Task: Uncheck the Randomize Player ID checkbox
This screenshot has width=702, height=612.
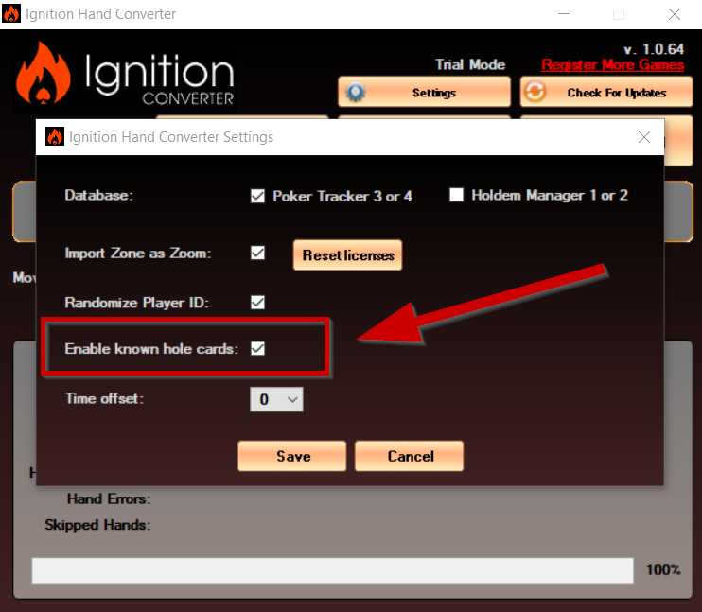Action: coord(257,302)
